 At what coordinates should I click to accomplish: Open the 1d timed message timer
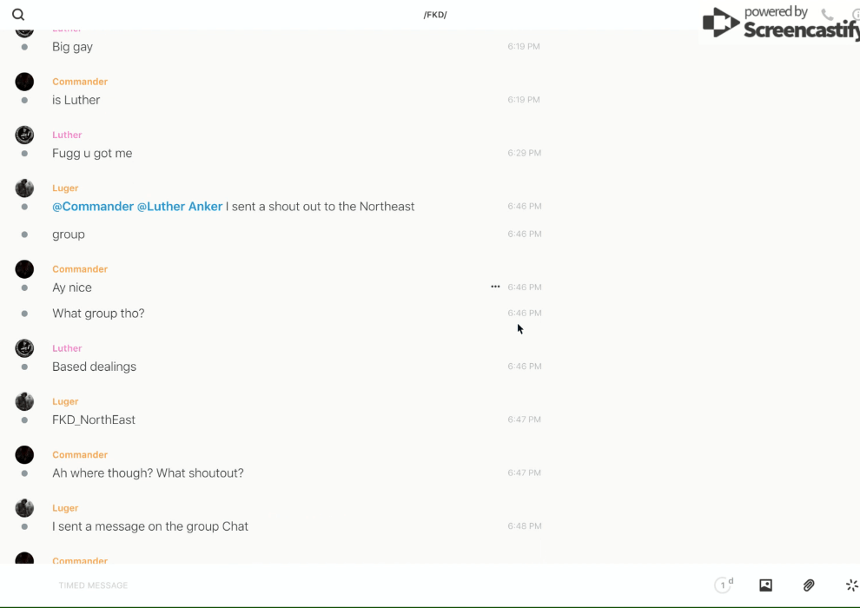coord(723,585)
